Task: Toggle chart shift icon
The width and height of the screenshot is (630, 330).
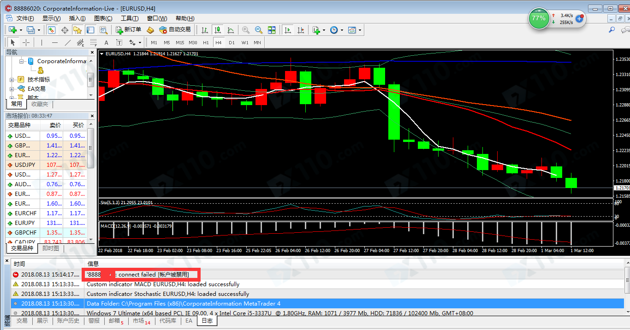Action: click(301, 29)
